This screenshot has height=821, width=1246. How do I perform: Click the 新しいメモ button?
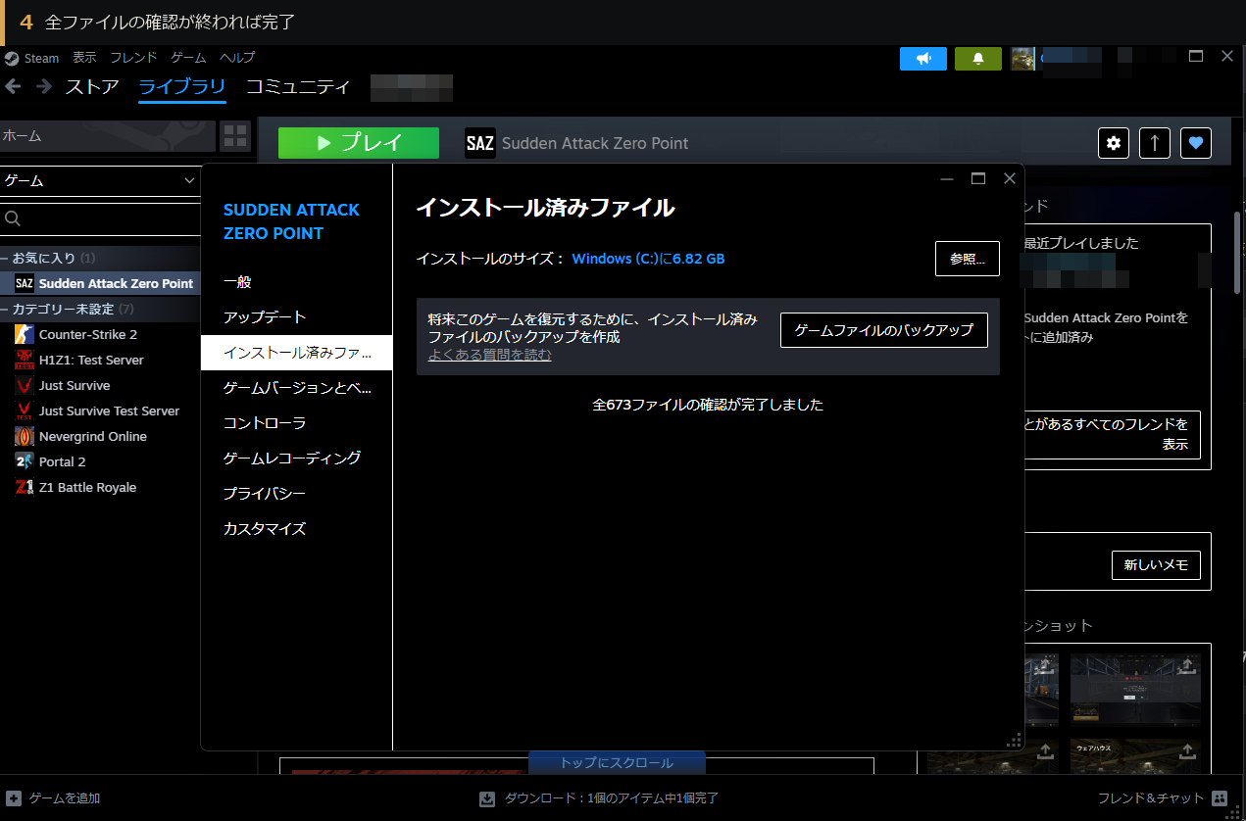click(1156, 565)
